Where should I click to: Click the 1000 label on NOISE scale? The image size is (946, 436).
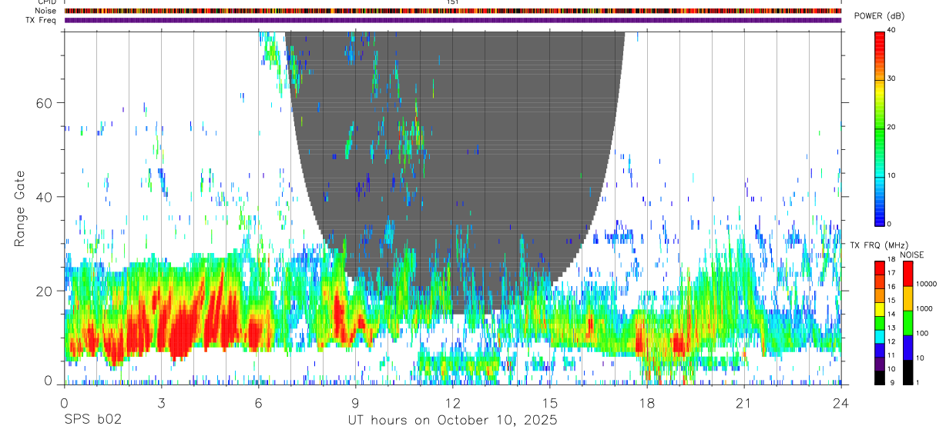pyautogui.click(x=924, y=308)
